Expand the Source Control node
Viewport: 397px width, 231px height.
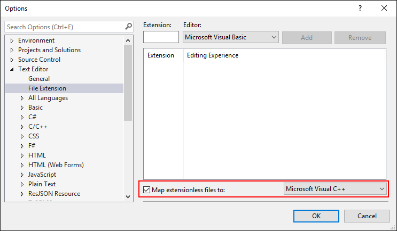[12, 60]
